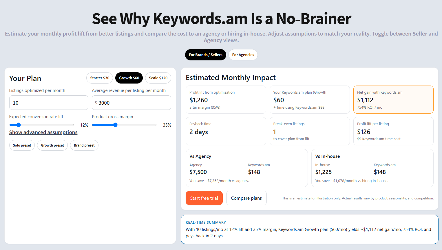Switch to For Brands / Sellers view

(205, 55)
